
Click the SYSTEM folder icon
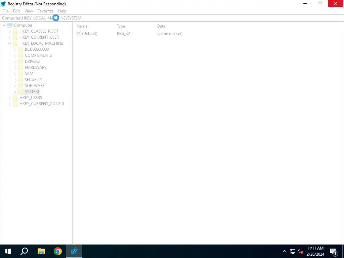click(x=20, y=91)
